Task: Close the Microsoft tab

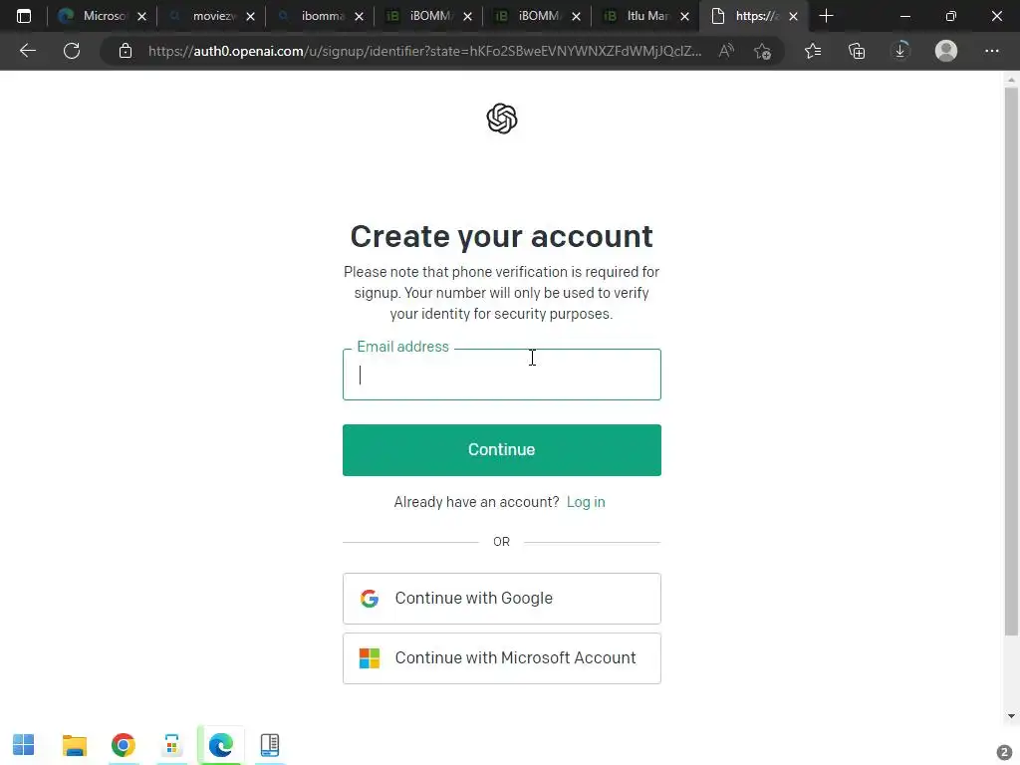Action: 141,16
